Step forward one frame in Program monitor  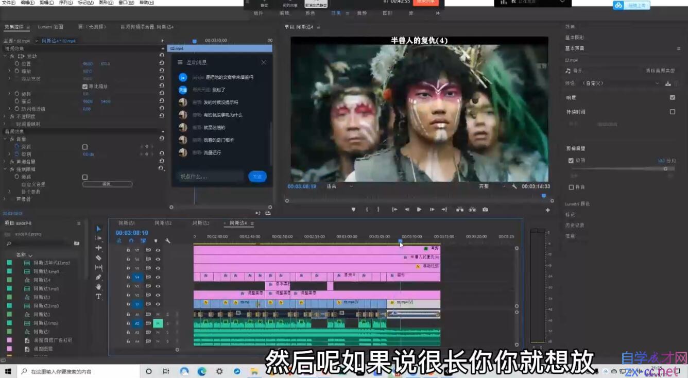point(432,210)
